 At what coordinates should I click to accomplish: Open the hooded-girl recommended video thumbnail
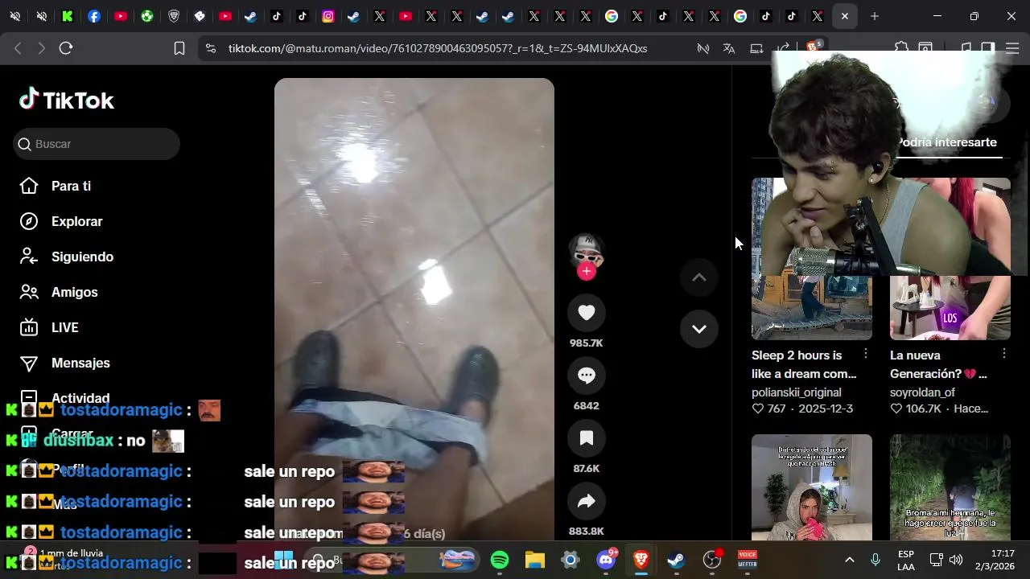812,487
